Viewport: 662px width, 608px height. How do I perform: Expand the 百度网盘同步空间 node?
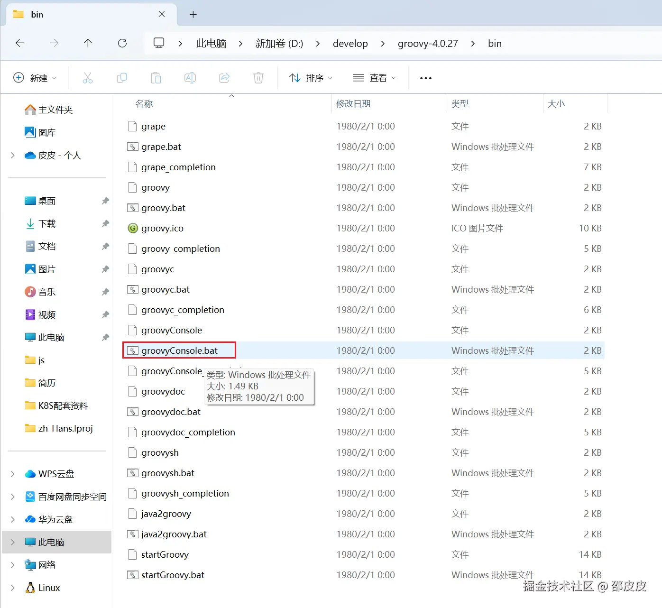click(x=13, y=497)
